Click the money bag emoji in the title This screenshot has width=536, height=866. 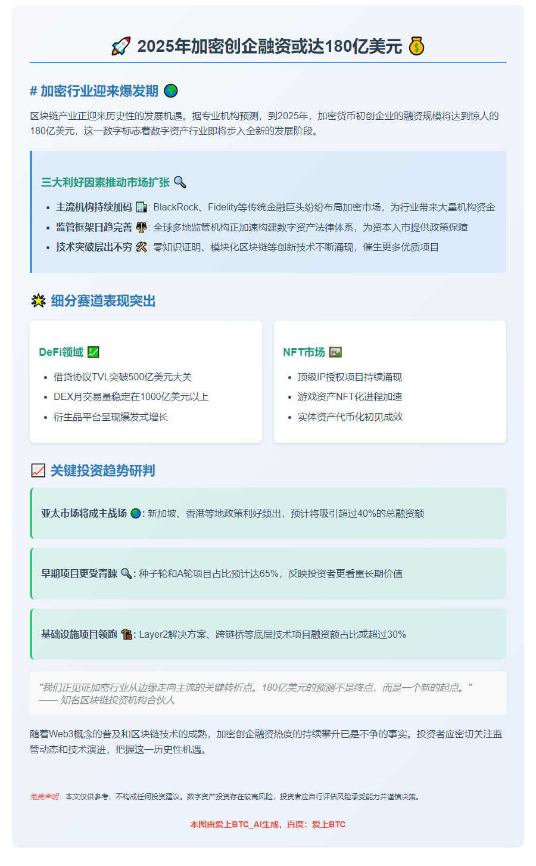(416, 46)
